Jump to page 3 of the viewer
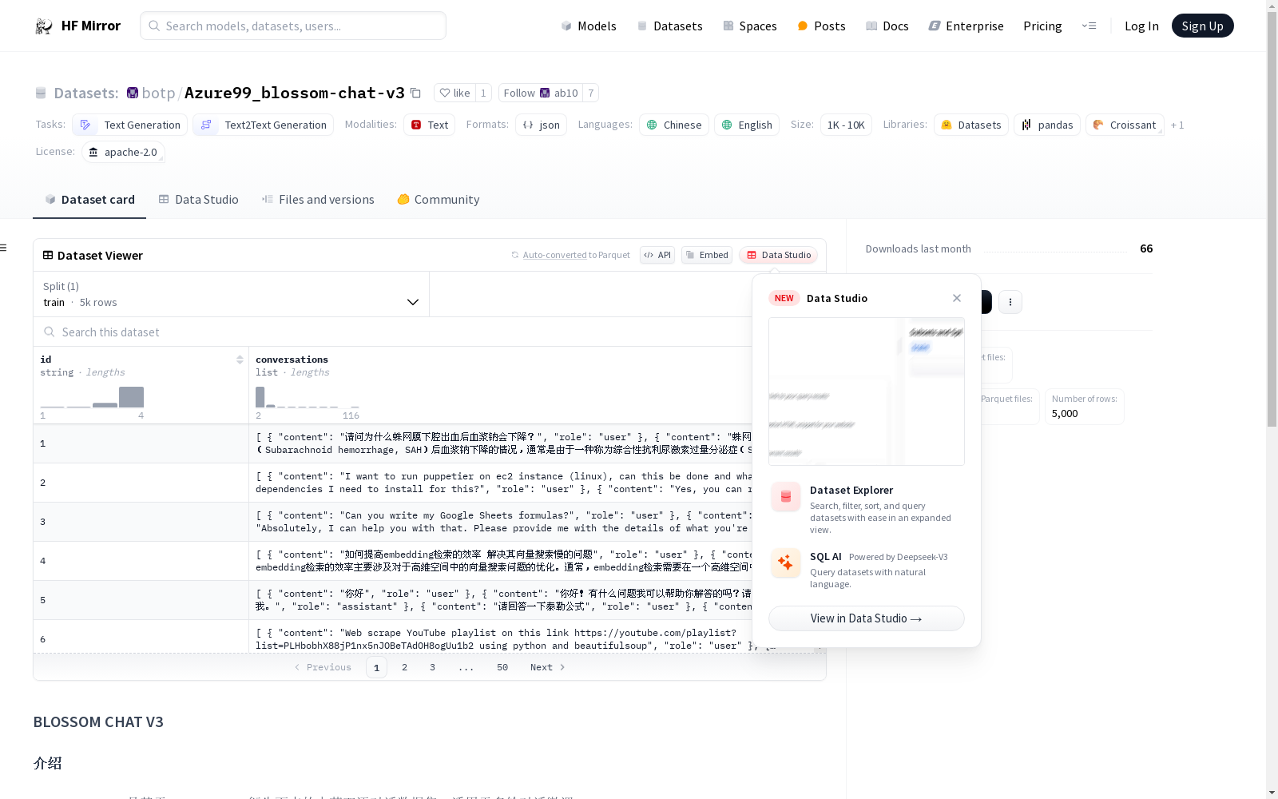This screenshot has width=1278, height=799. pyautogui.click(x=433, y=667)
